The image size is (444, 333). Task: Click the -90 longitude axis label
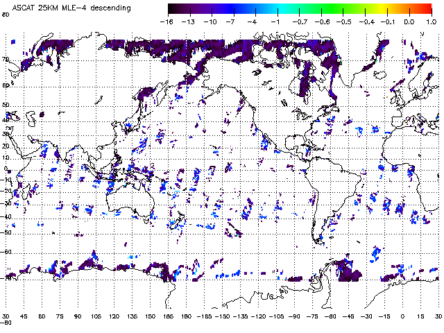click(x=294, y=316)
